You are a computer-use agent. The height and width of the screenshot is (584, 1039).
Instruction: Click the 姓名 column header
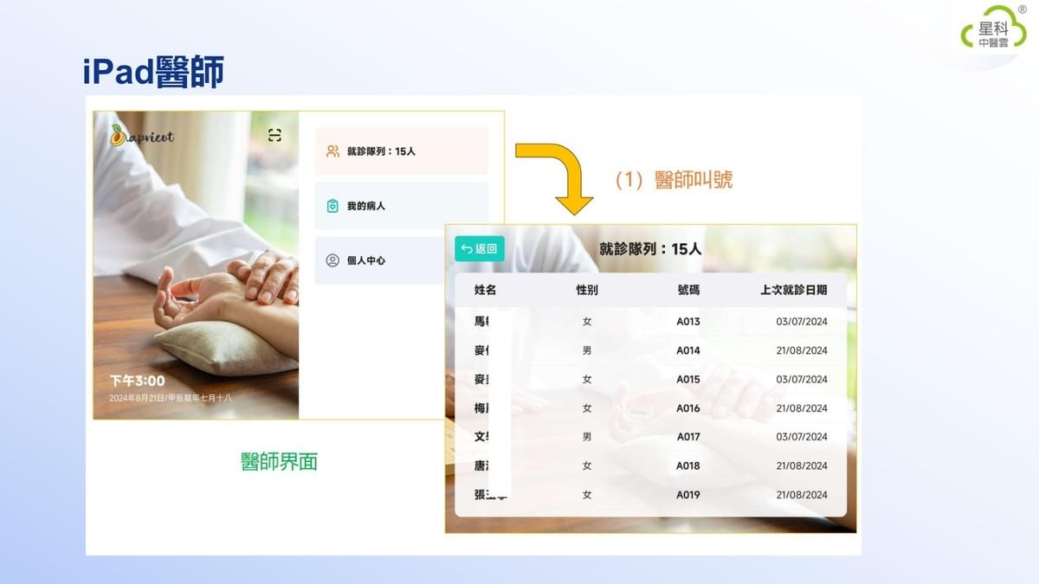(485, 290)
